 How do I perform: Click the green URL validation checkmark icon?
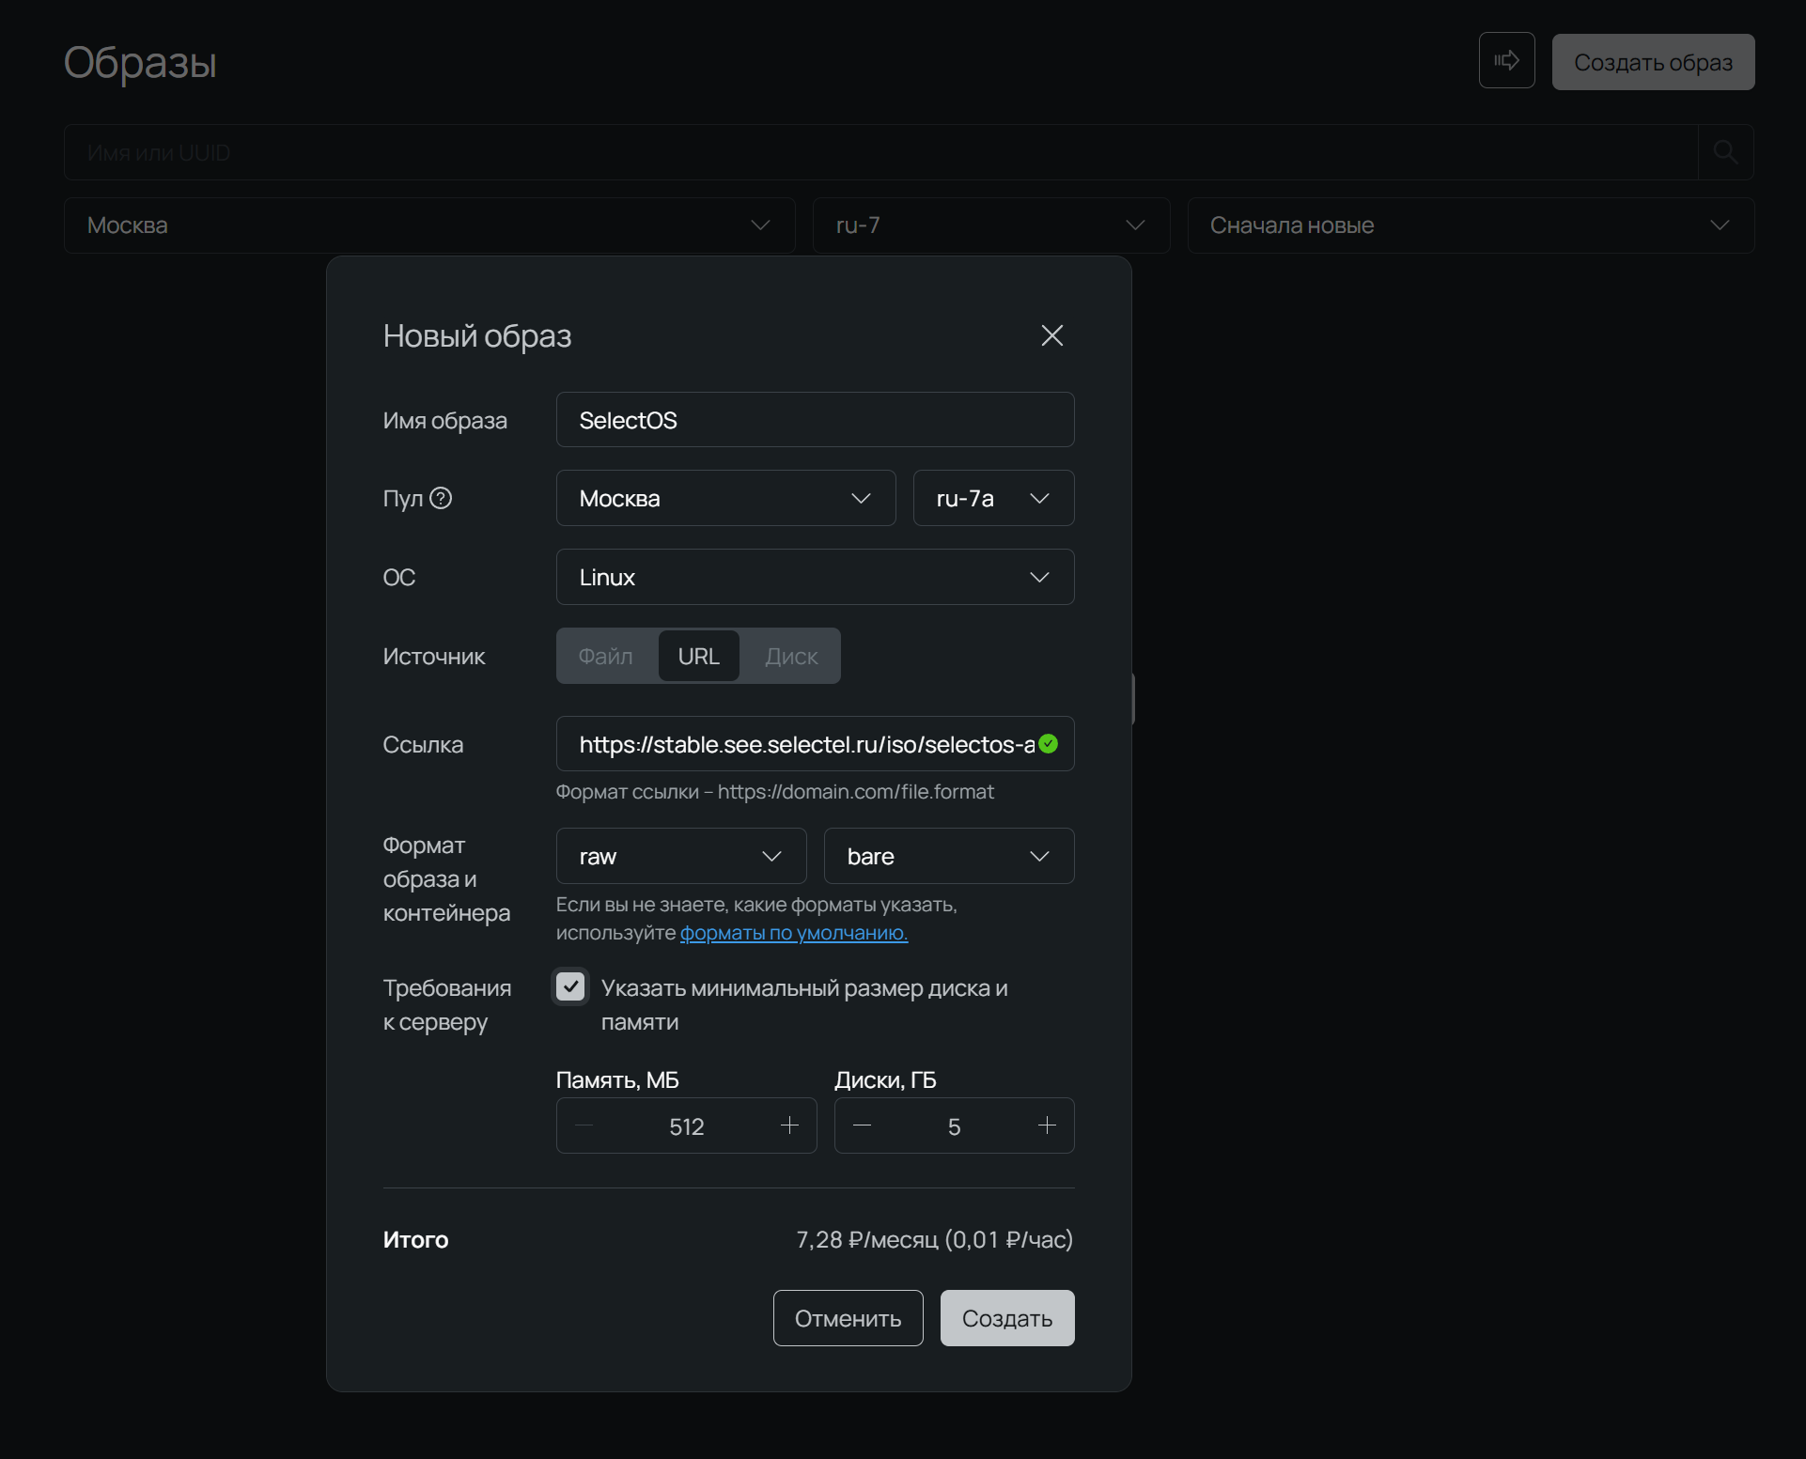[x=1049, y=744]
